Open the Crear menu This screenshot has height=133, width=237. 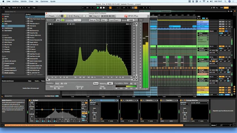[31, 1]
